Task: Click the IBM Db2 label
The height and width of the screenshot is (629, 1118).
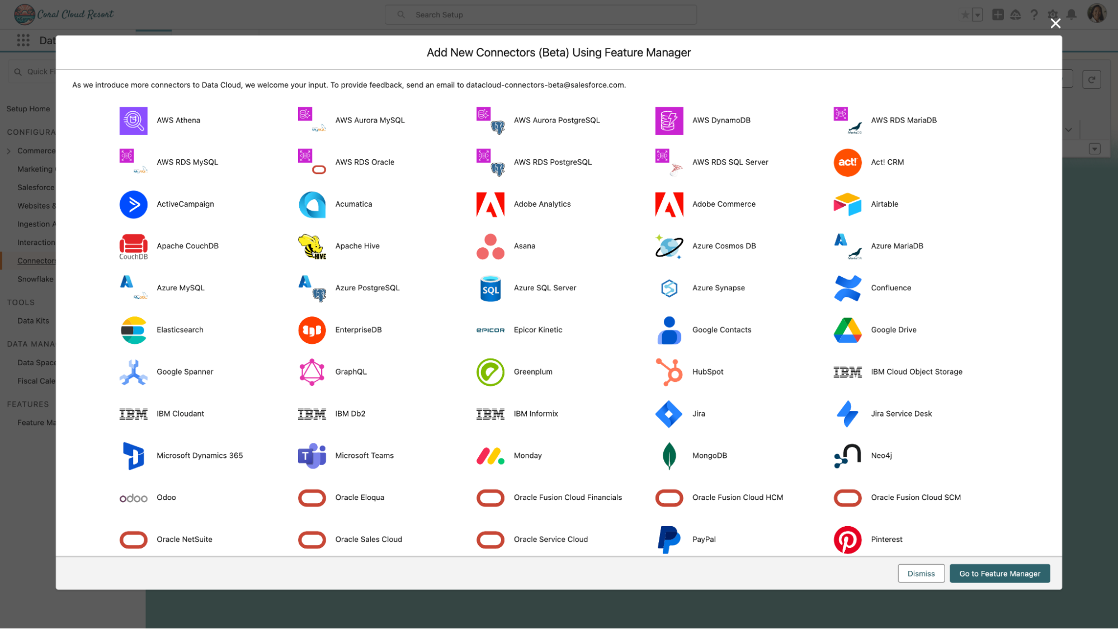Action: [350, 414]
